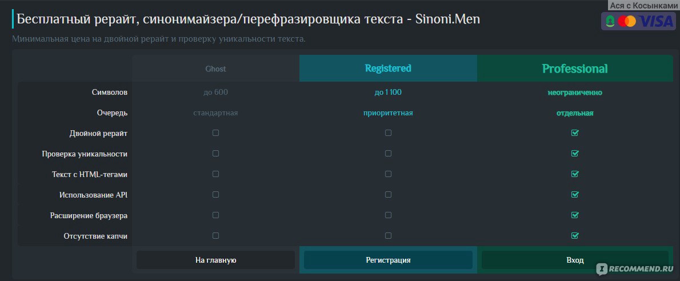Viewport: 680px width, 281px height.
Task: Click the На главную button
Action: coord(215,260)
